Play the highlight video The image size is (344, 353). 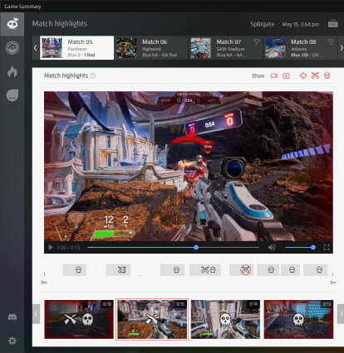(x=51, y=247)
